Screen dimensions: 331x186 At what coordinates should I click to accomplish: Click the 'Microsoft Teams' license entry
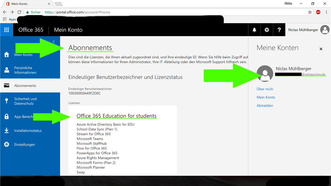pos(90,139)
